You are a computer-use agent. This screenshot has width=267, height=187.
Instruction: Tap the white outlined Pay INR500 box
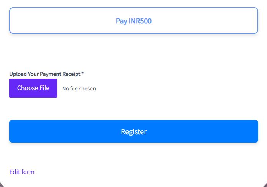point(133,21)
